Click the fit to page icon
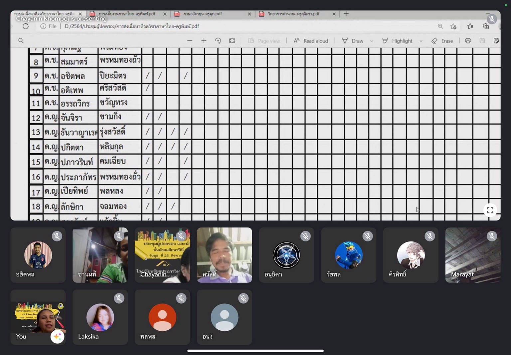 click(x=232, y=41)
